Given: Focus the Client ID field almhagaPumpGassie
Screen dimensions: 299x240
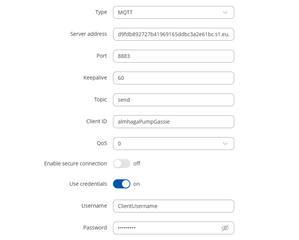Looking at the screenshot, I should [173, 122].
